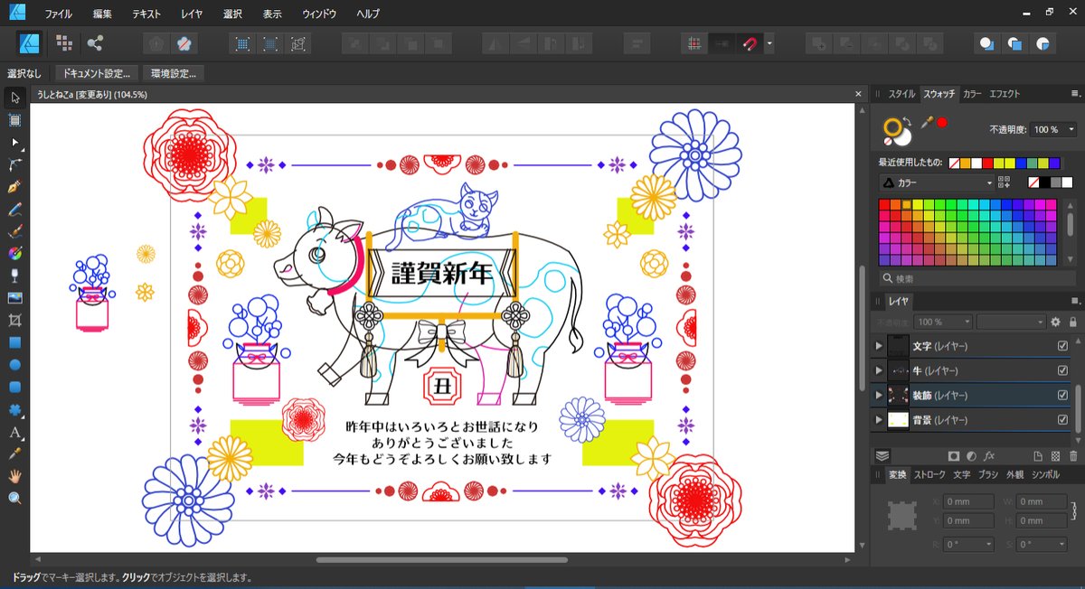Toggle snapping magnet icon

coord(749,42)
